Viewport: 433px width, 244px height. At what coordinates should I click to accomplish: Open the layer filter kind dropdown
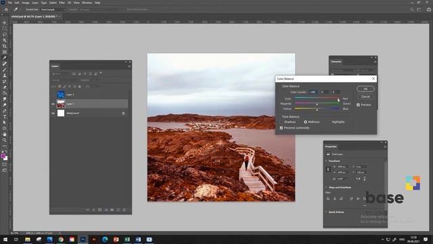[x=61, y=74]
